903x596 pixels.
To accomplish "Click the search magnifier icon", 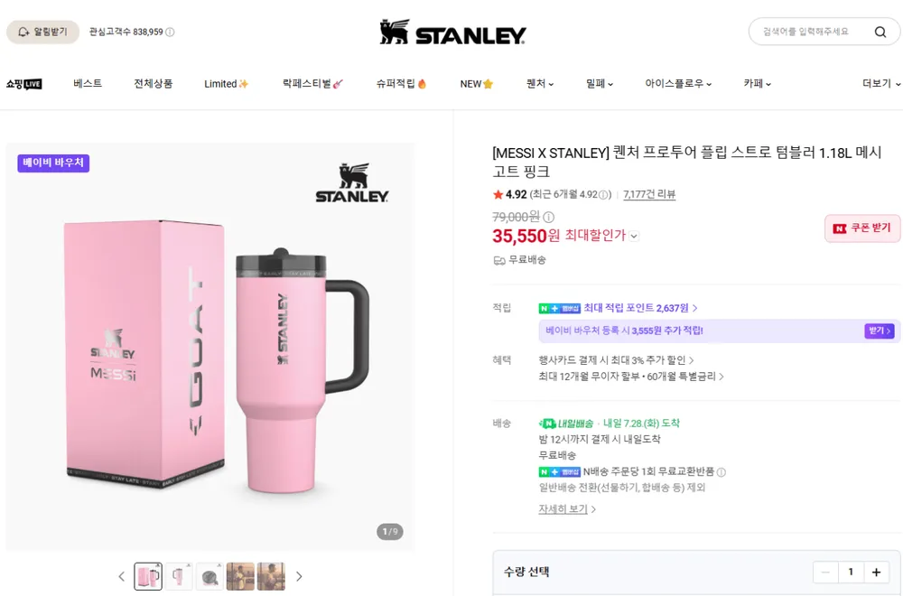I will tap(880, 32).
